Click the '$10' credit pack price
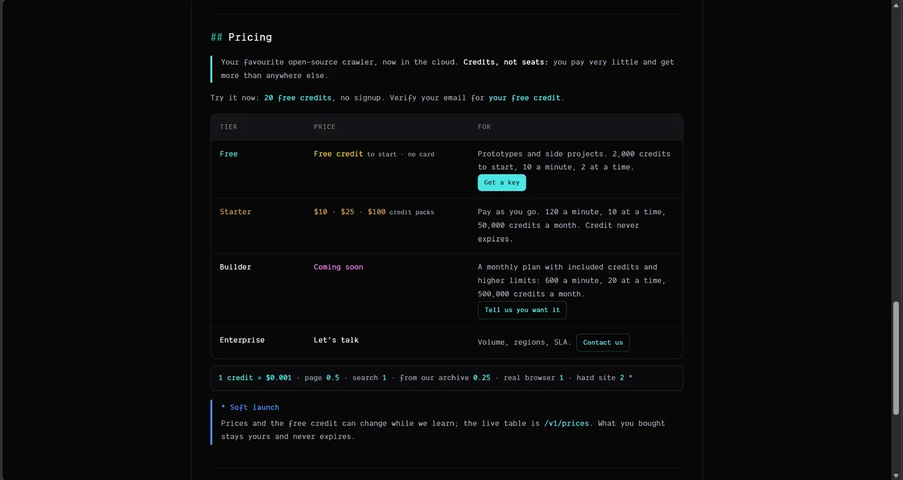This screenshot has height=480, width=903. tap(321, 212)
